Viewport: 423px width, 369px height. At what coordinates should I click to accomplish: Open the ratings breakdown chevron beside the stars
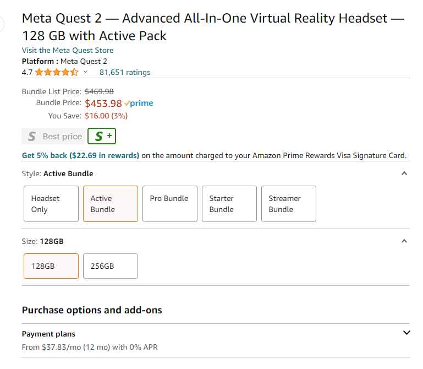85,72
